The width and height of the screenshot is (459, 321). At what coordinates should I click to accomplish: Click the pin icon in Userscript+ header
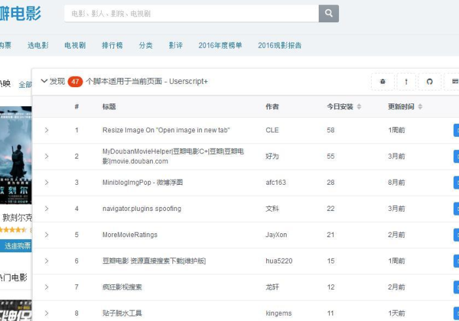click(406, 81)
